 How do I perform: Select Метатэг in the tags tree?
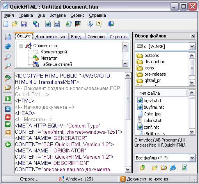click(49, 58)
